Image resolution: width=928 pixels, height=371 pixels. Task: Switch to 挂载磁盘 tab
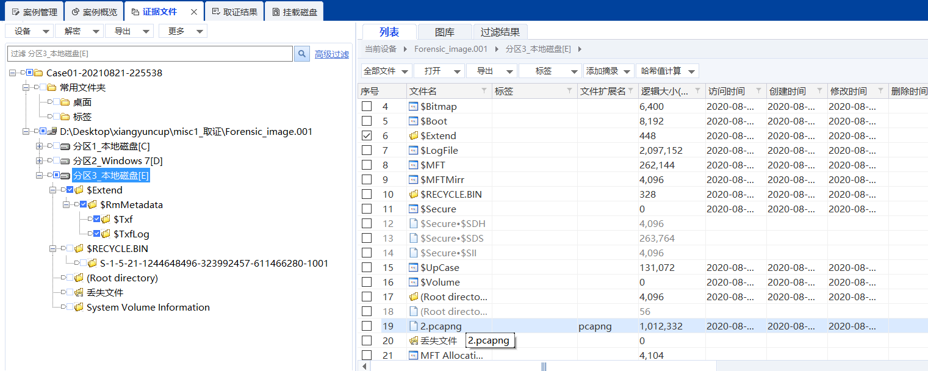click(295, 12)
